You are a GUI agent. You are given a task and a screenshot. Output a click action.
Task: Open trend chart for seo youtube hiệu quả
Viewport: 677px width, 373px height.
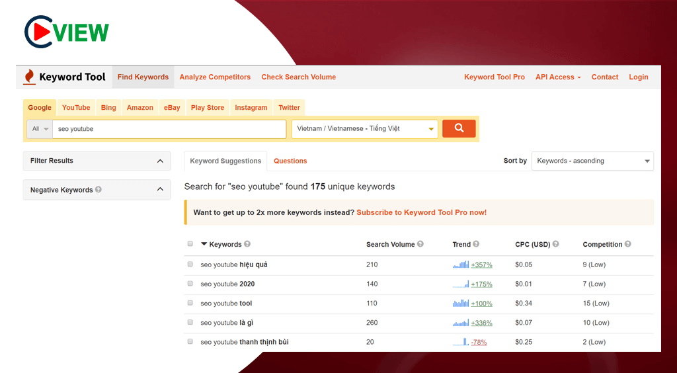[x=461, y=265]
